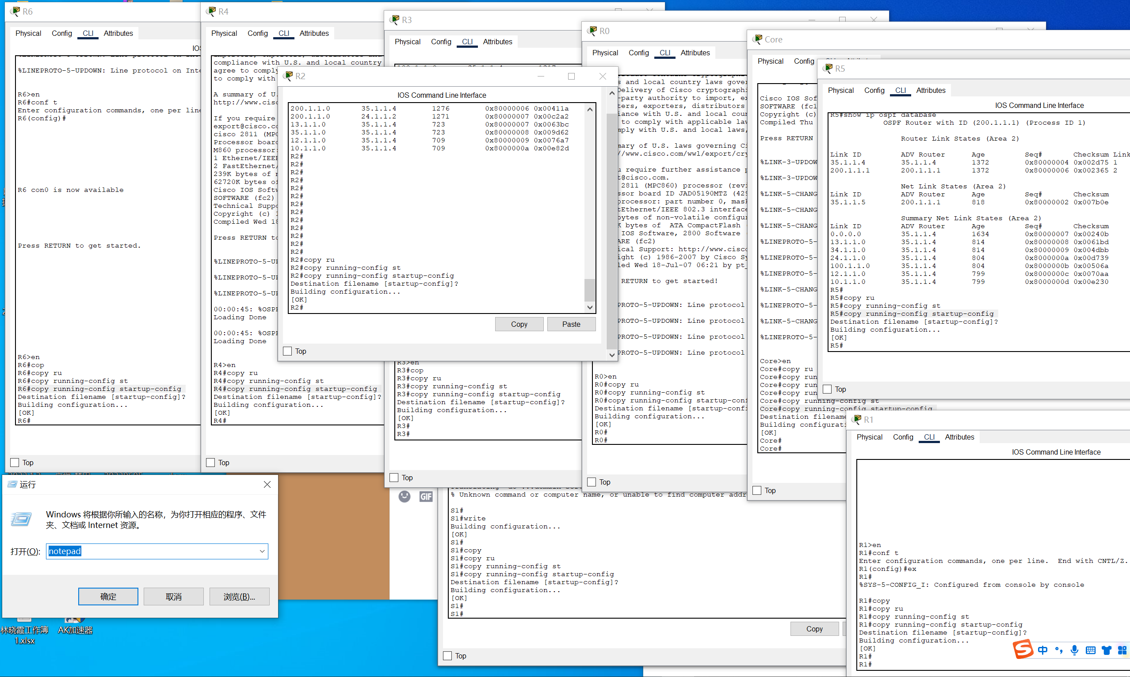Viewport: 1130px width, 677px height.
Task: Click 浏览(B)... button in Run dialog
Action: (x=240, y=596)
